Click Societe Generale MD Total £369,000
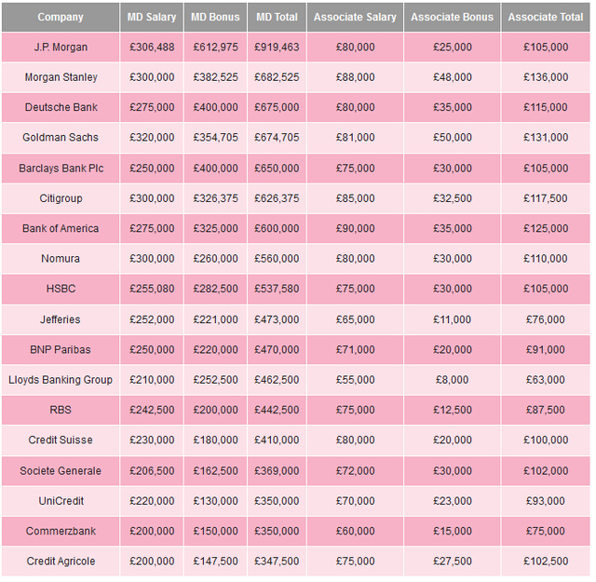Image resolution: width=596 pixels, height=582 pixels. tap(277, 471)
